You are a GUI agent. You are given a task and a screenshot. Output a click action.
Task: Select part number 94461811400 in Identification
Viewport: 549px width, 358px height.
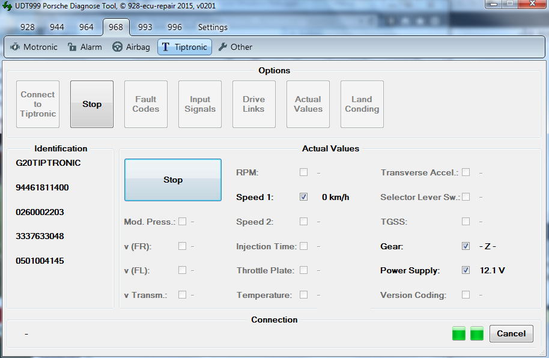pyautogui.click(x=42, y=187)
